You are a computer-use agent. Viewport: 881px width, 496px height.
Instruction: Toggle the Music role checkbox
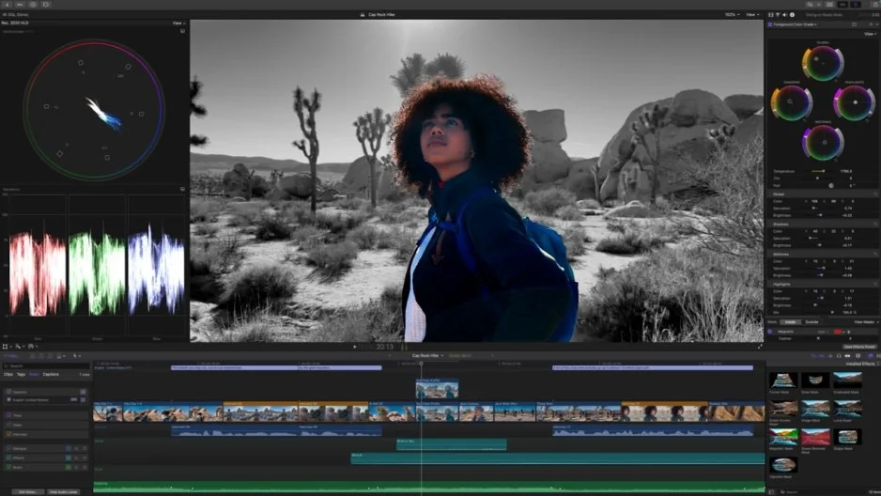point(8,466)
